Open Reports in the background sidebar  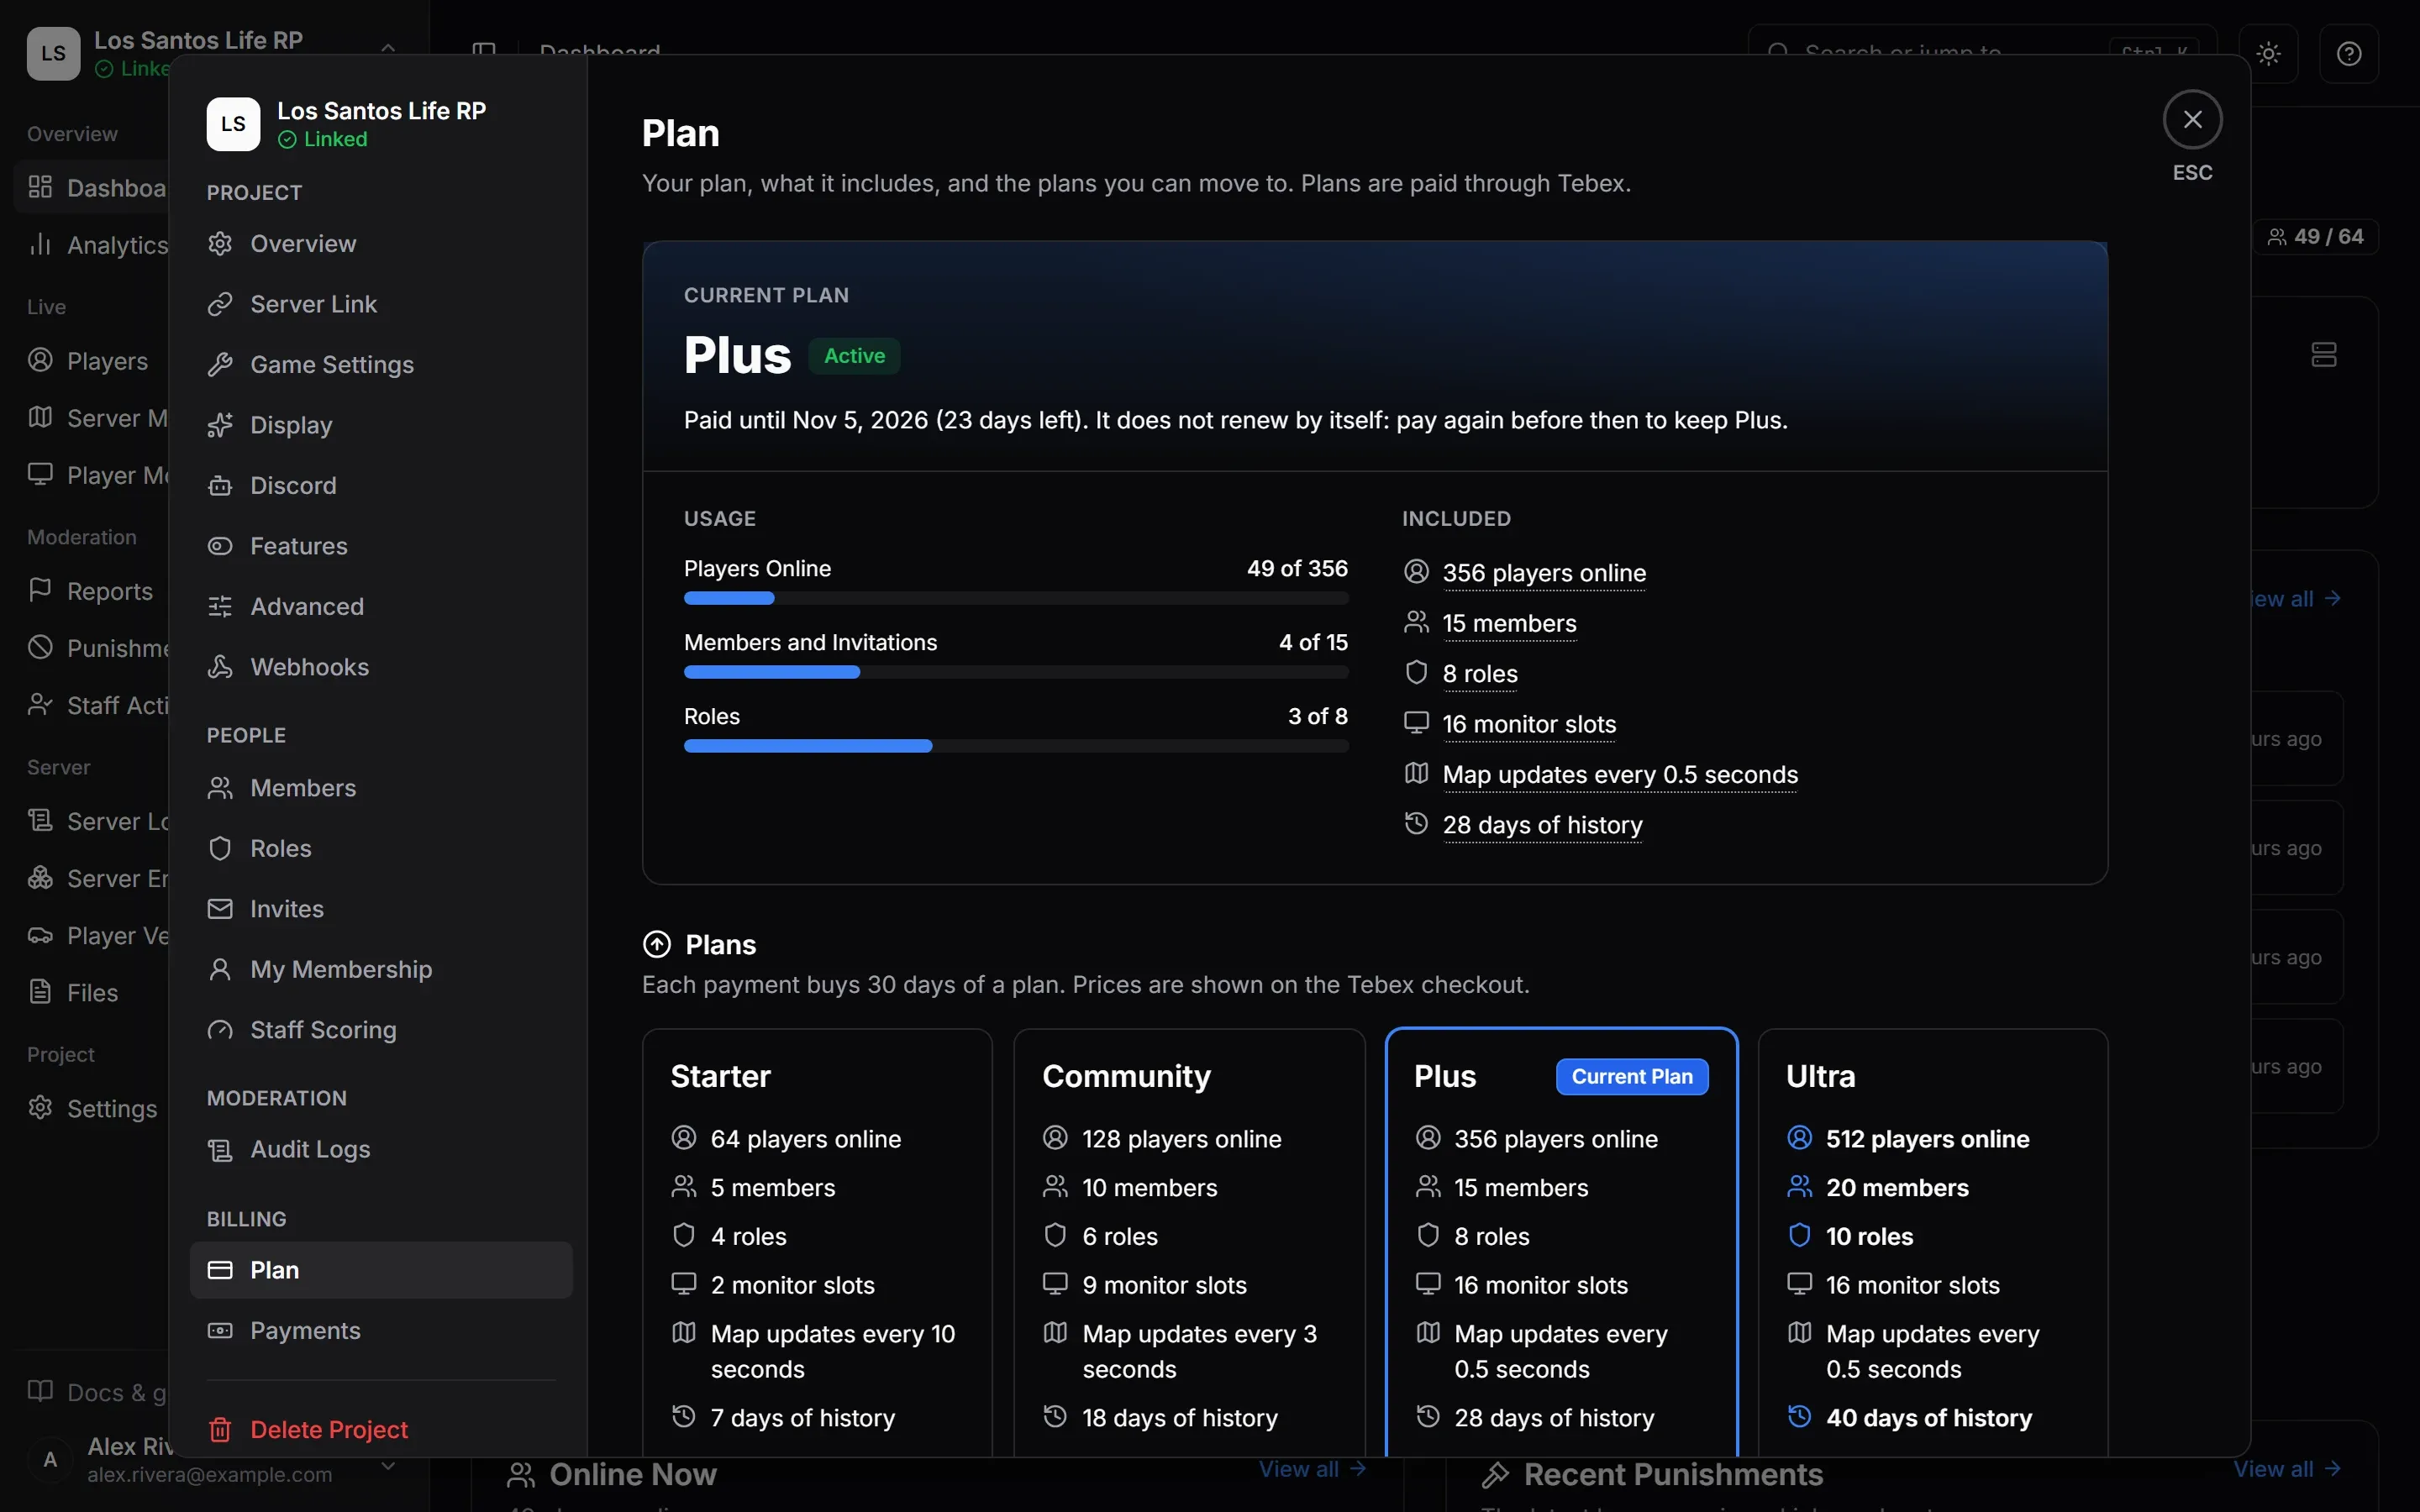point(92,591)
